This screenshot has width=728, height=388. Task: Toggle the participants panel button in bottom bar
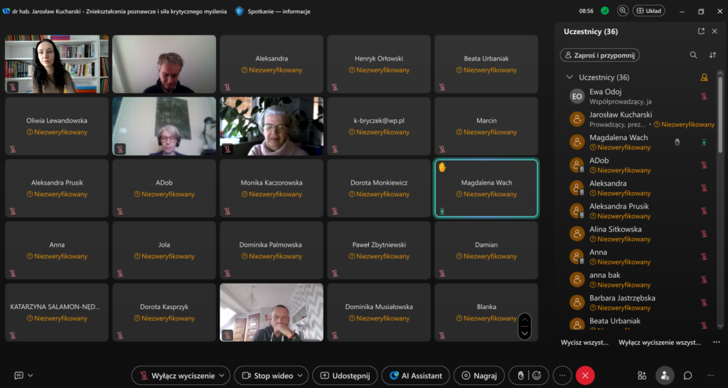665,375
